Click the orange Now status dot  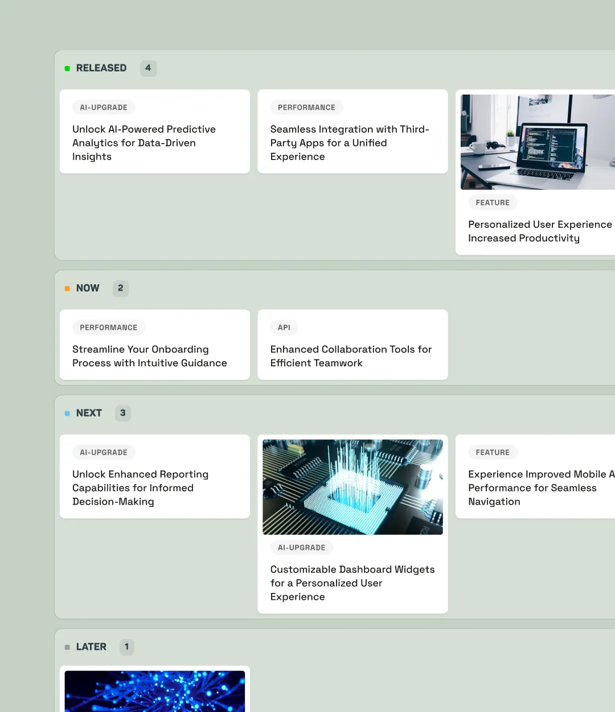pos(67,289)
